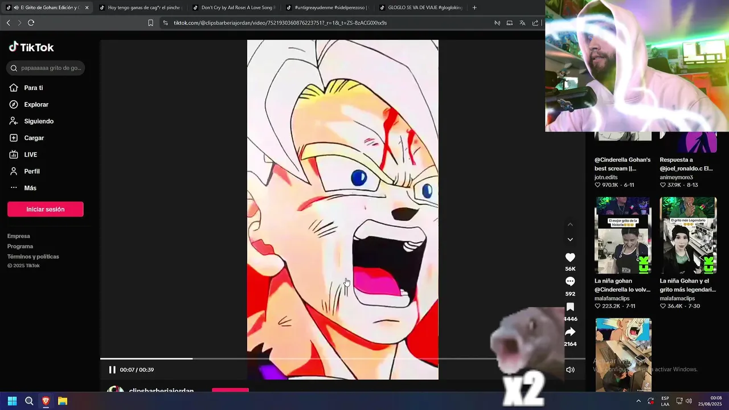Viewport: 729px width, 410px height.
Task: Translate the page icon
Action: pyautogui.click(x=522, y=23)
